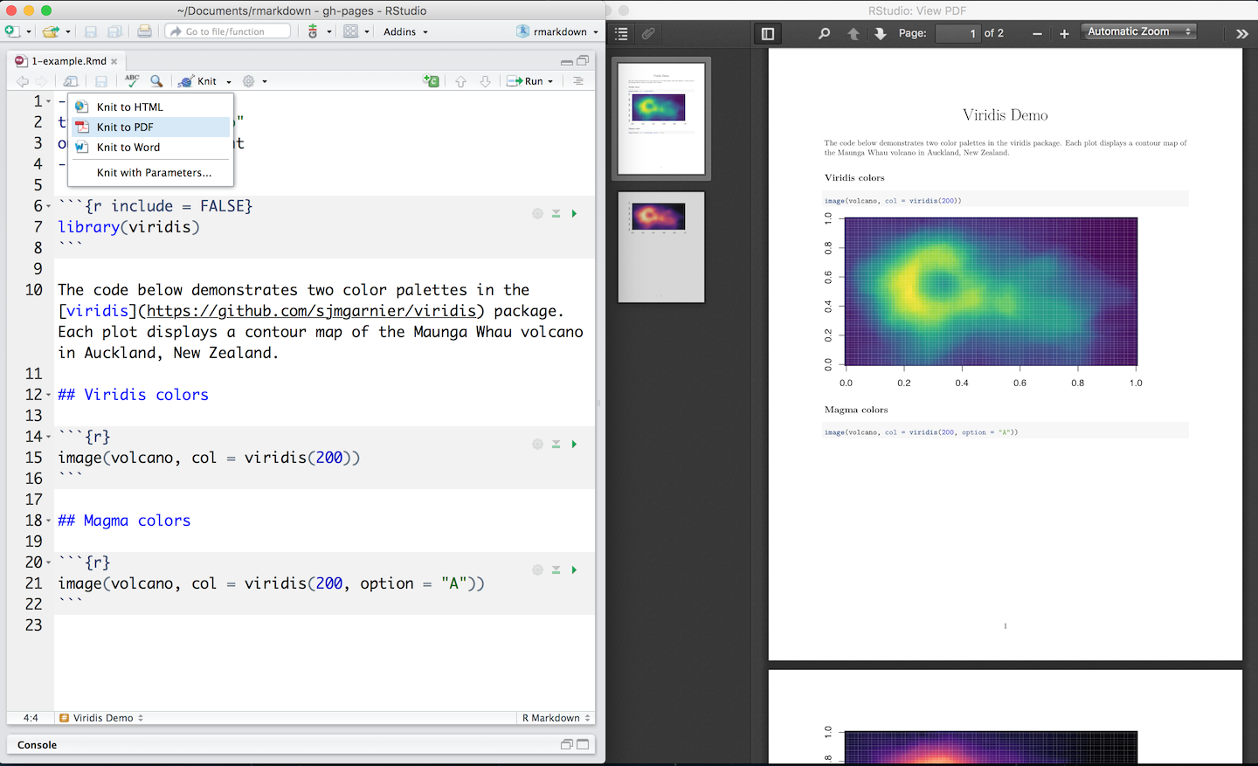Toggle the document outline list in PDF toolbar
Viewport: 1258px width, 766px height.
[x=621, y=33]
